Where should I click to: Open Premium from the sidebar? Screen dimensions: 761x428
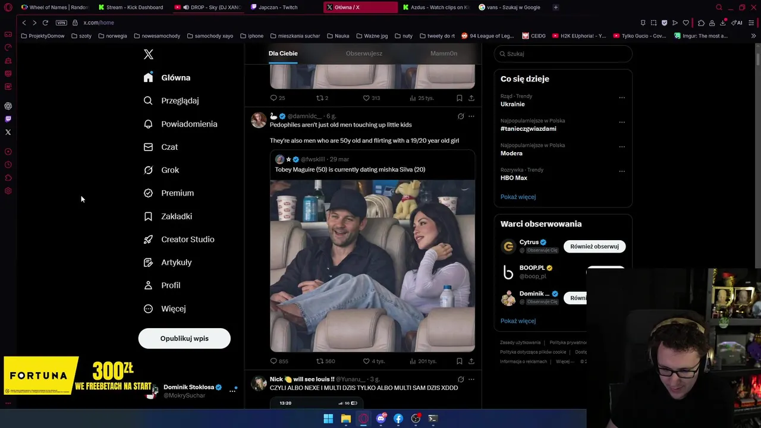coord(169,193)
